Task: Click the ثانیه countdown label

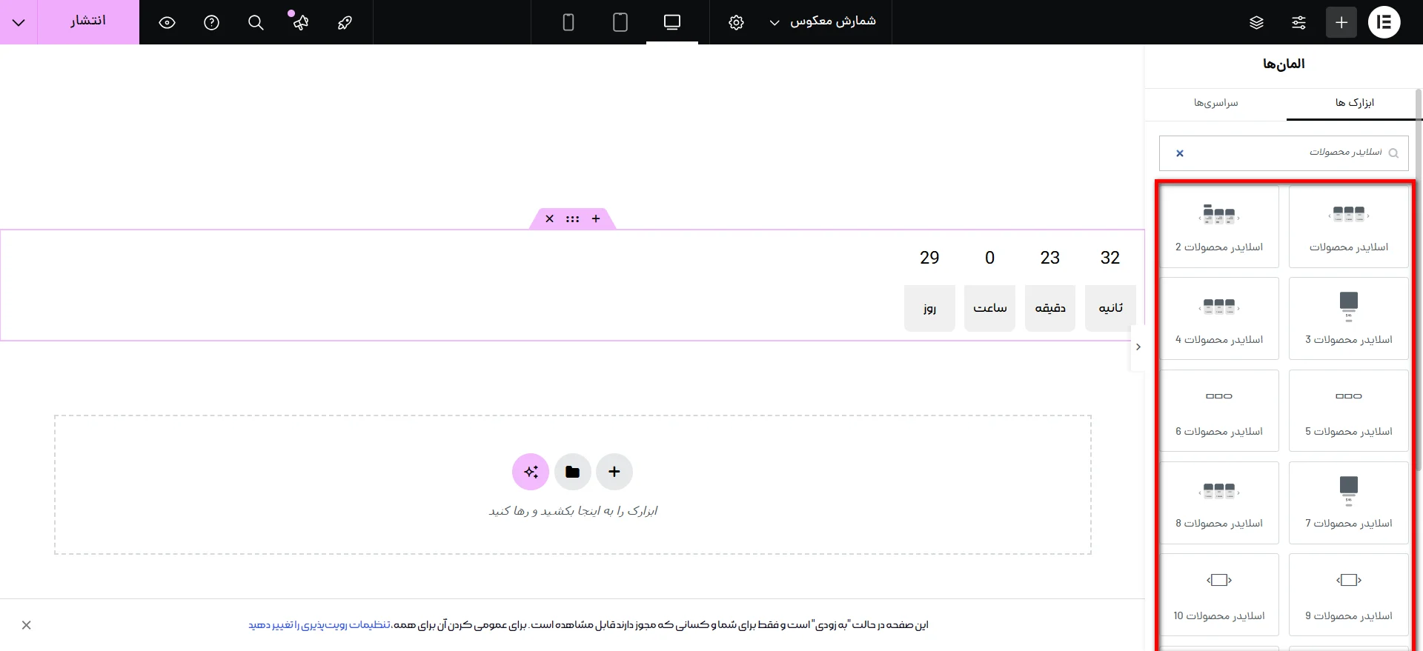Action: tap(1110, 308)
